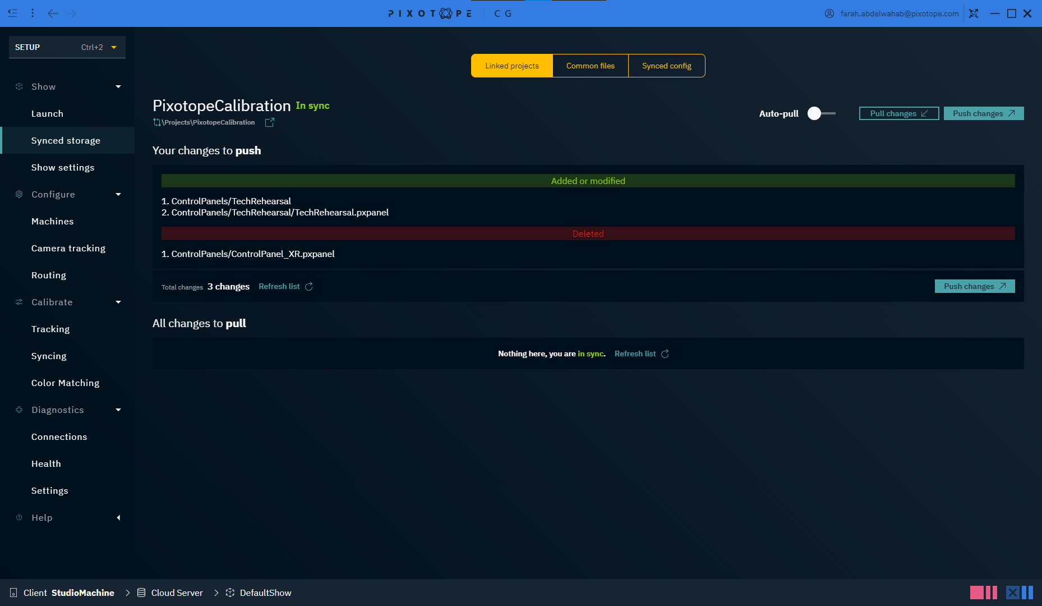Open Camera tracking page

pos(67,248)
